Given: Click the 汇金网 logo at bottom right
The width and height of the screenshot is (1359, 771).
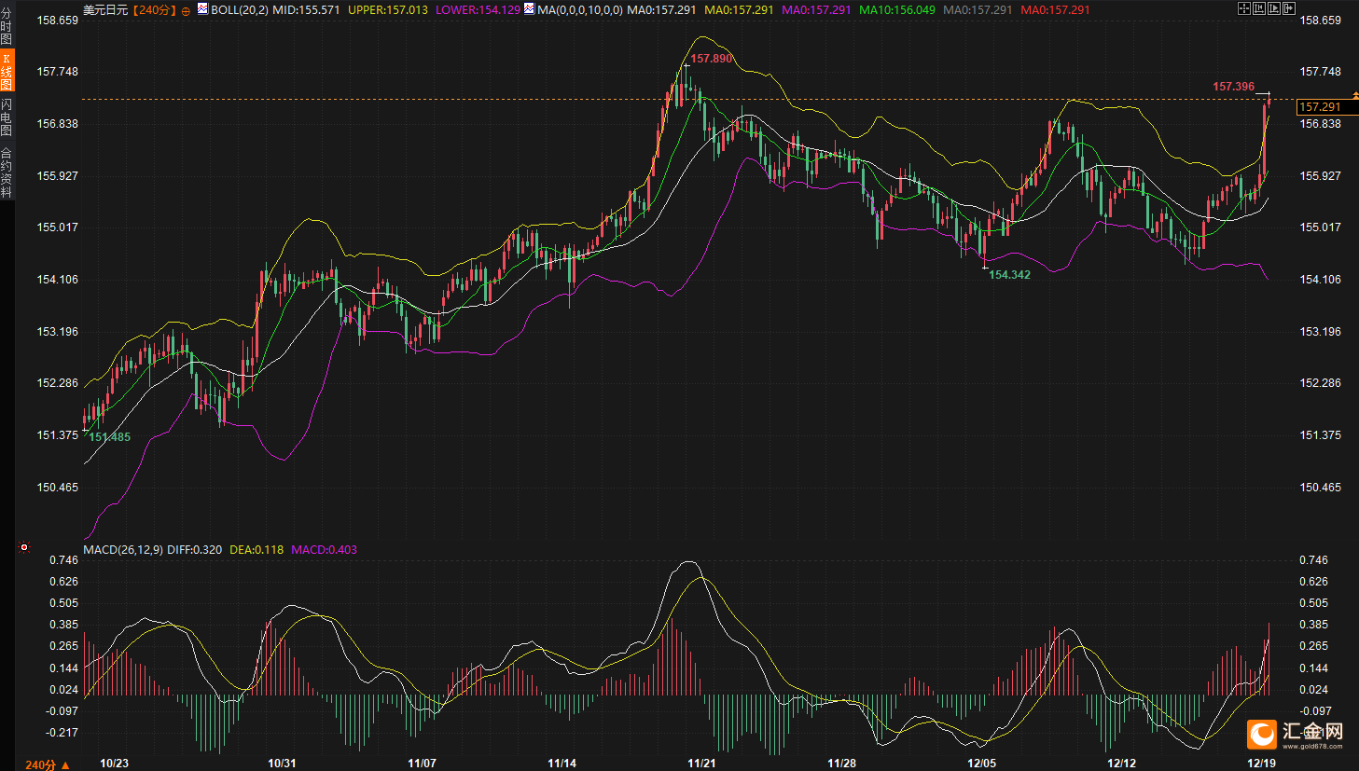Looking at the screenshot, I should (x=1297, y=734).
